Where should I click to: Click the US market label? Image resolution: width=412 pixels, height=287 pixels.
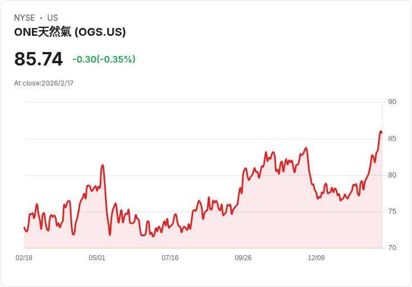53,18
